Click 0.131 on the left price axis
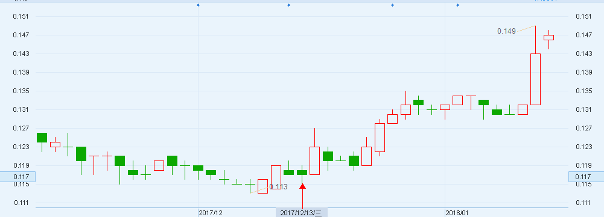604x217 pixels. pos(21,109)
